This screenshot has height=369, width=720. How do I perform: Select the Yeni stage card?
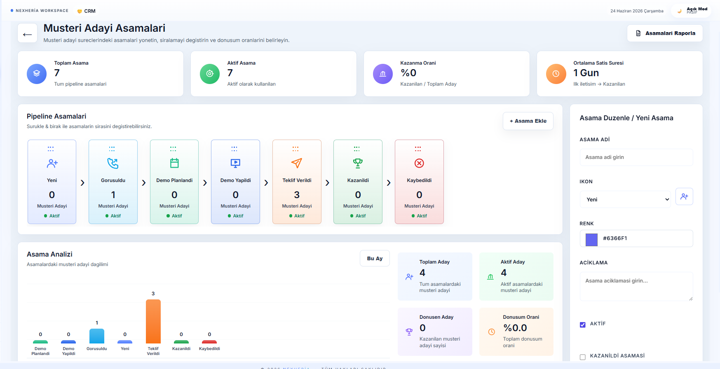click(52, 182)
